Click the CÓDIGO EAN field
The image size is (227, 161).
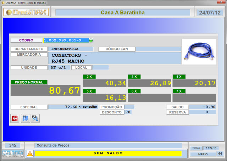pos(158,49)
